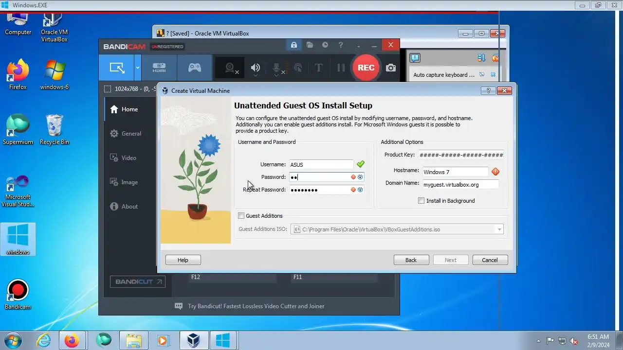Click the Hostname error warning icon
This screenshot has height=350, width=623.
(x=495, y=172)
